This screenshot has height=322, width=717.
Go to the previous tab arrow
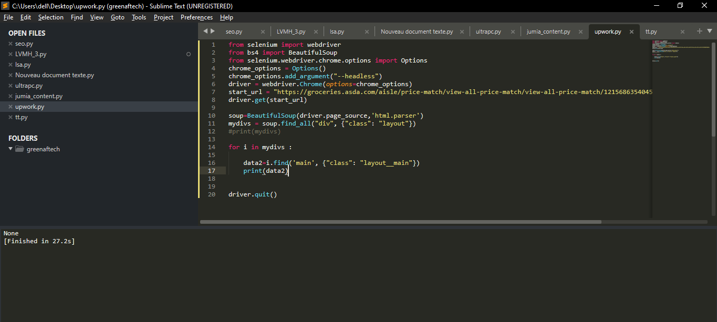[205, 31]
